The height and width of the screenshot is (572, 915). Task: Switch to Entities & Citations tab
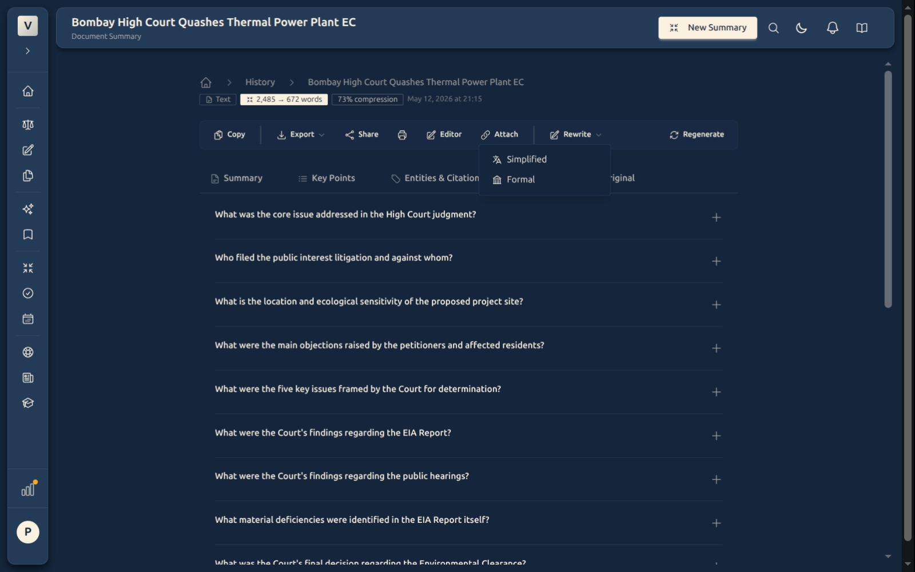pyautogui.click(x=436, y=178)
